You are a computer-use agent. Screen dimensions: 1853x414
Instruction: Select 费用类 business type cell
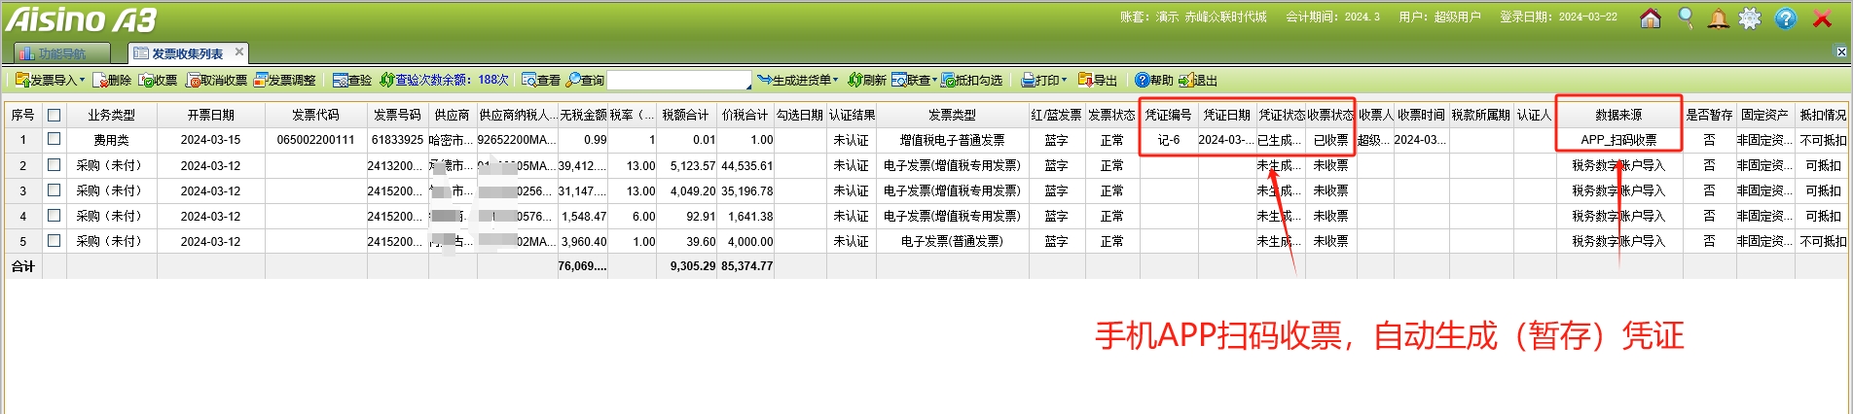[111, 140]
